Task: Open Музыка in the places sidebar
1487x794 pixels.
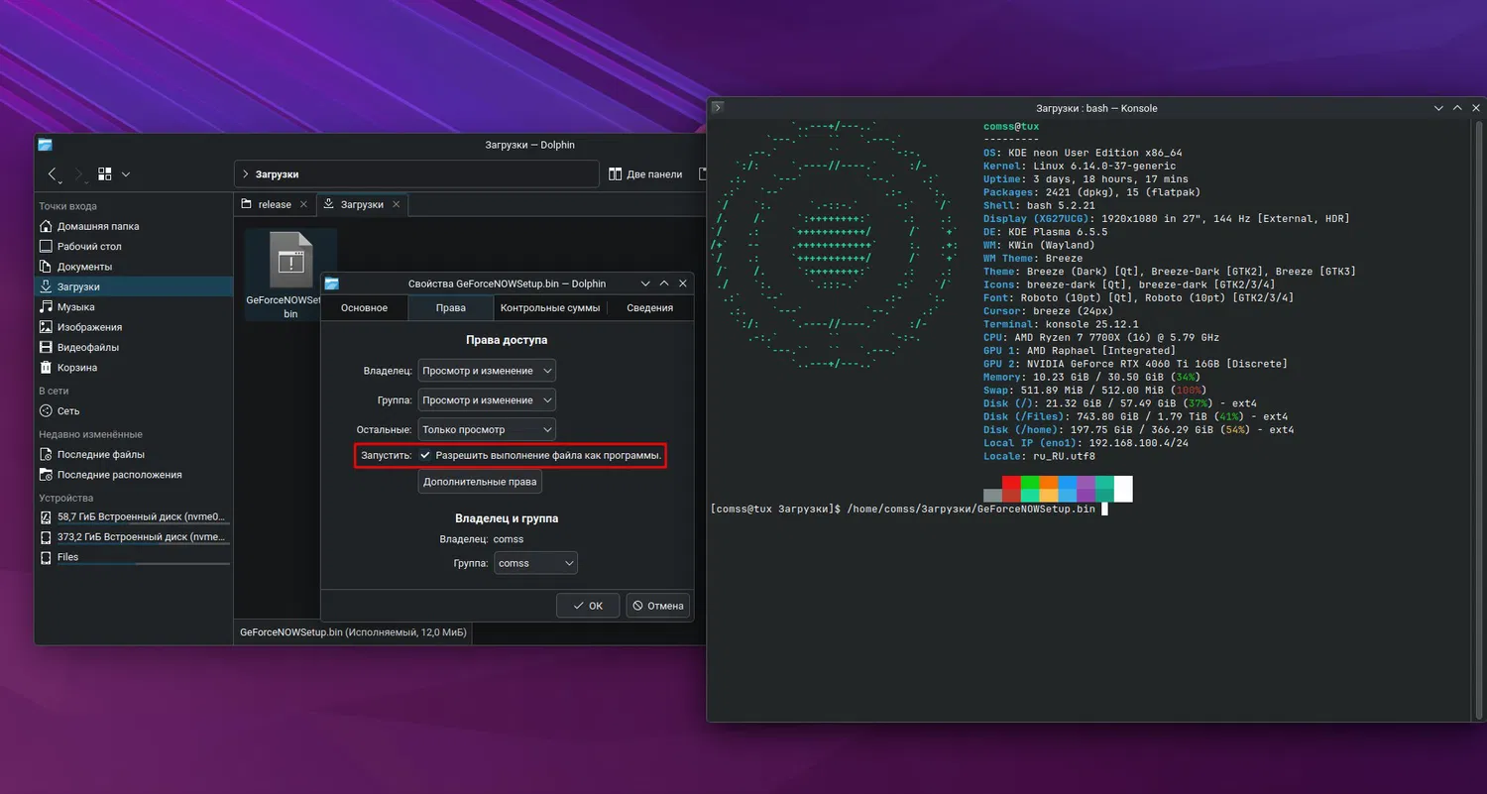Action: [x=134, y=307]
